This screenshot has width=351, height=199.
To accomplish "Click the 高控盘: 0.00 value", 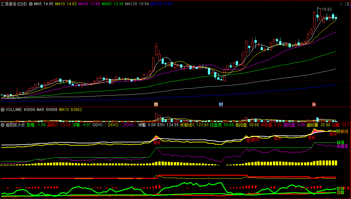I will click(x=294, y=125).
